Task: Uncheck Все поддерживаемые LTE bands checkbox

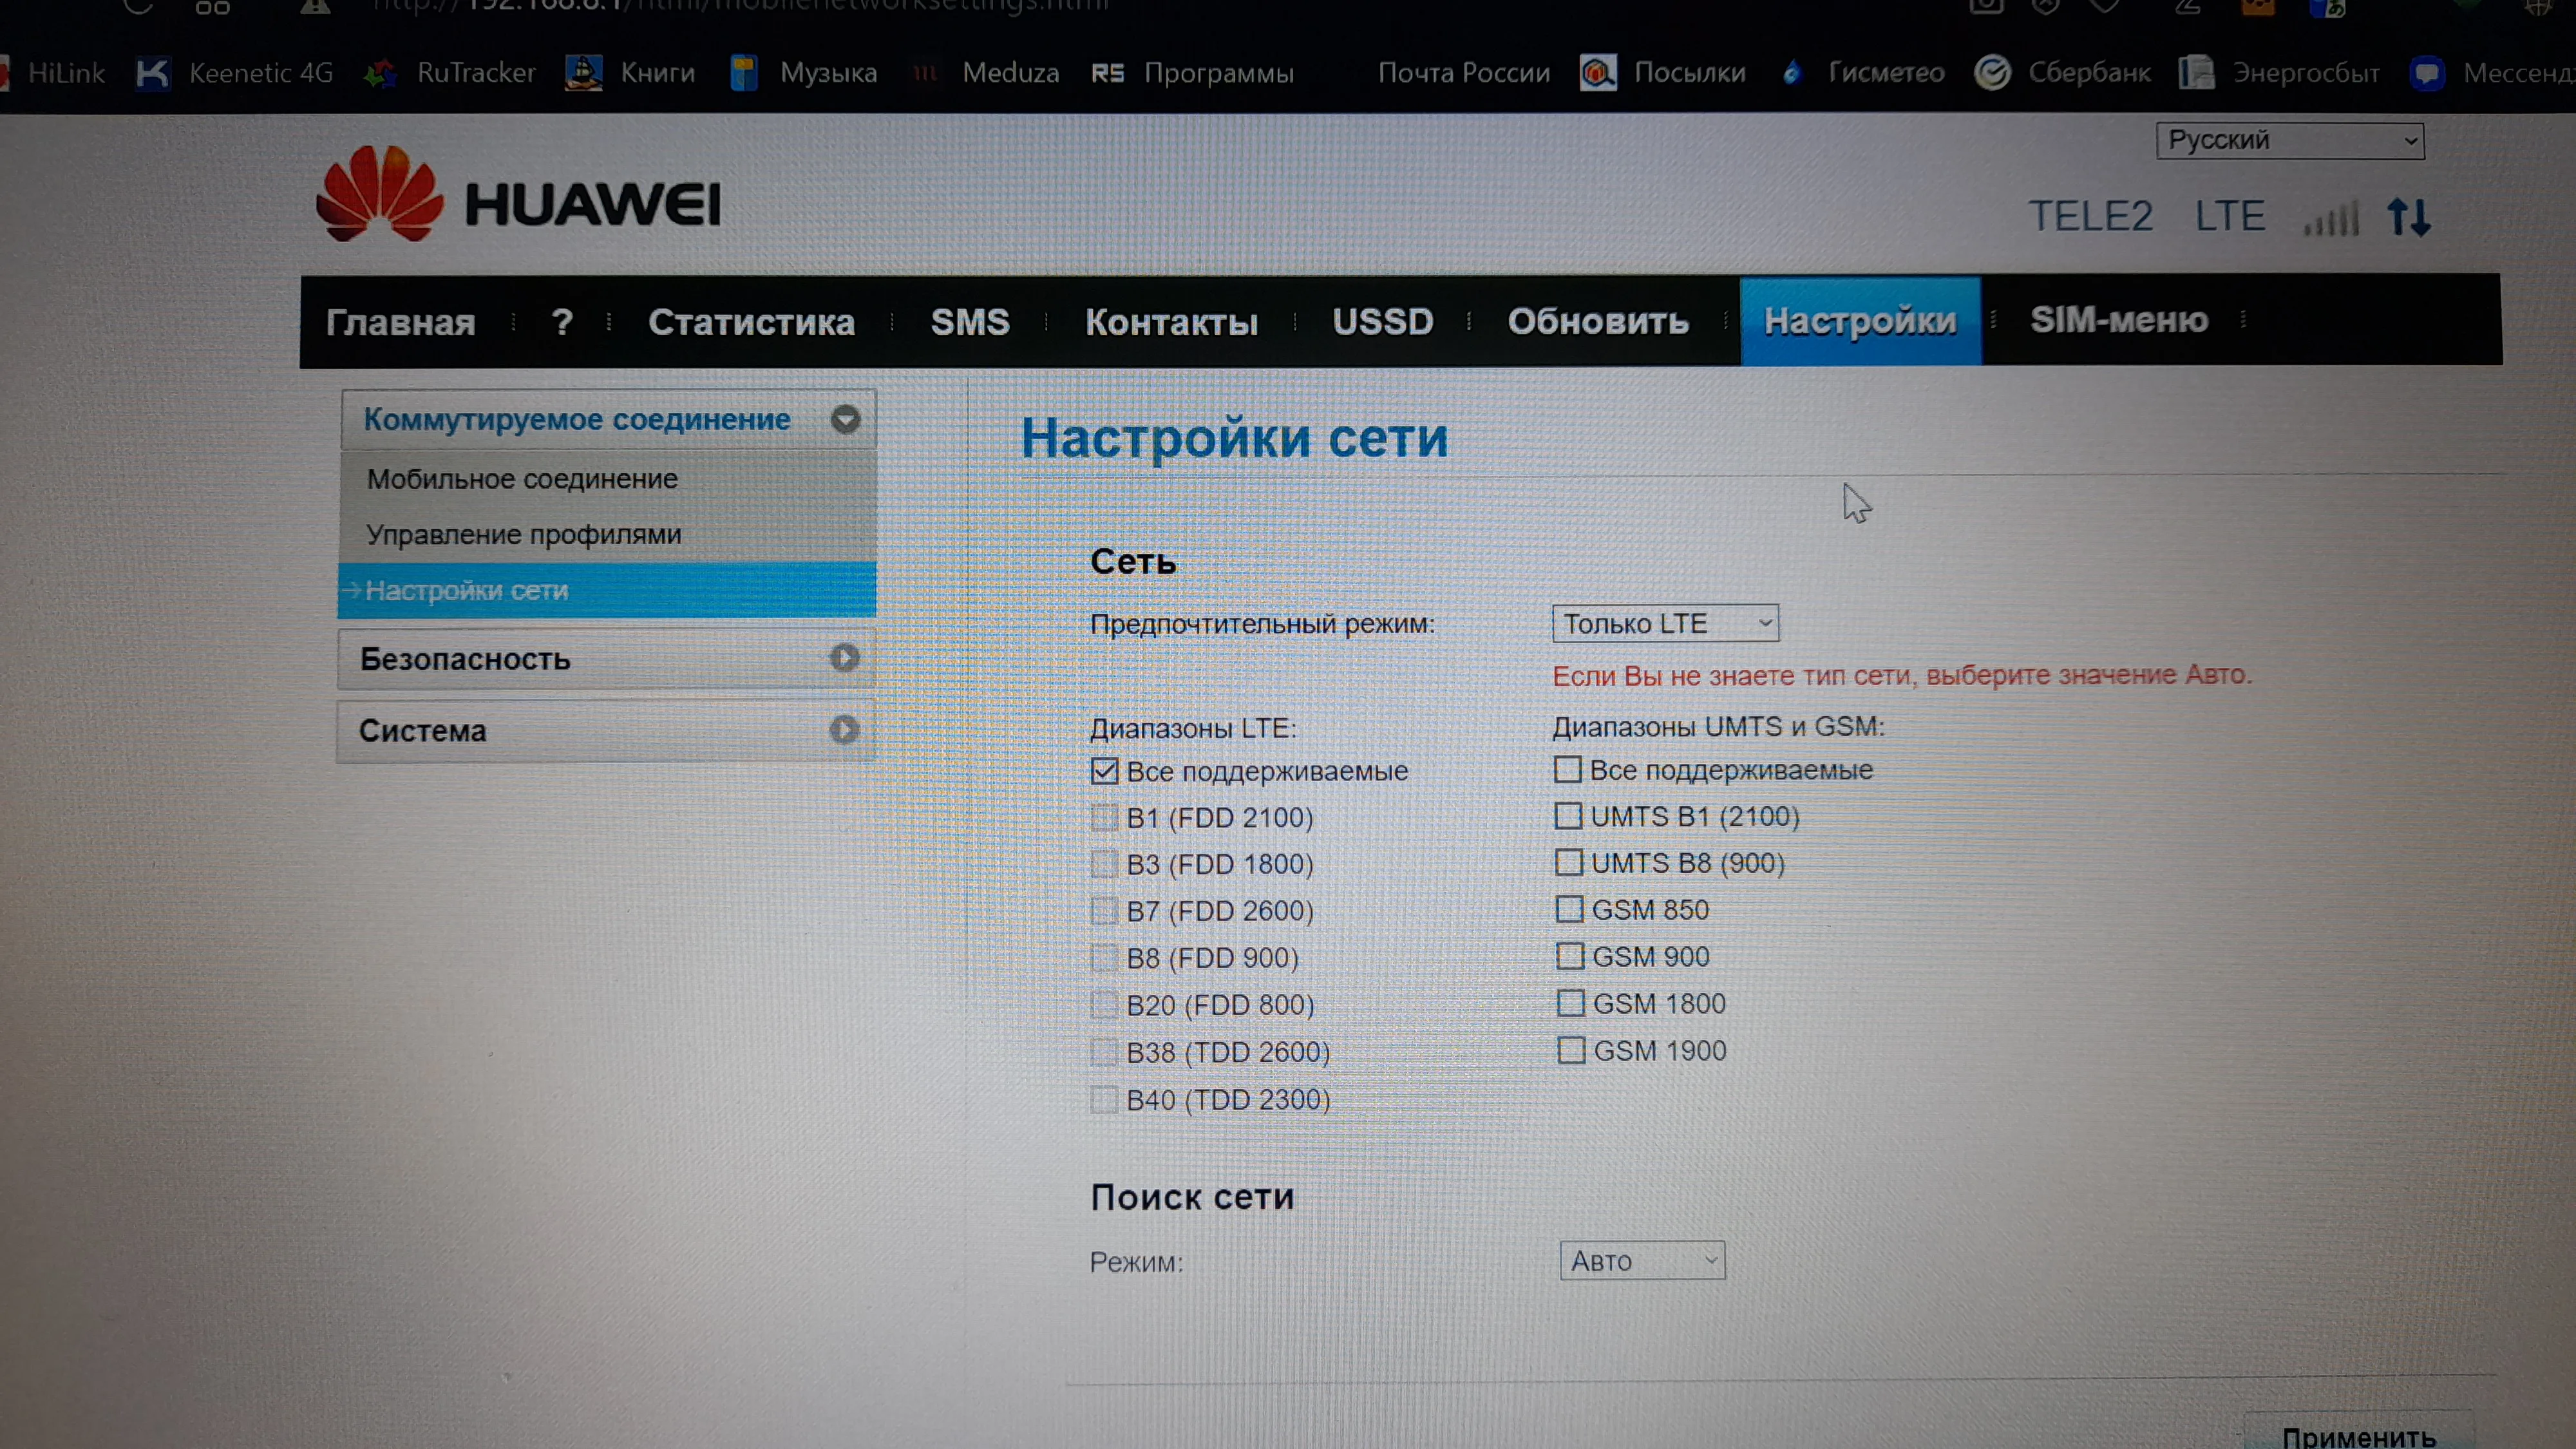Action: point(1104,771)
